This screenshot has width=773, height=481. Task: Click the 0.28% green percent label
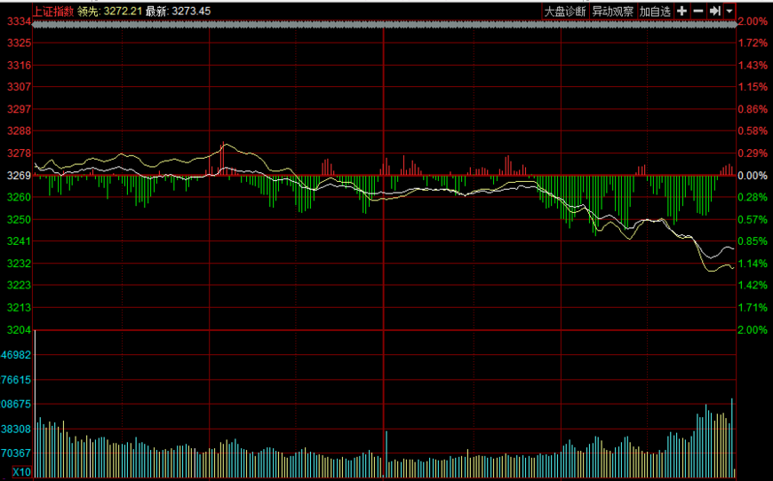click(x=753, y=197)
